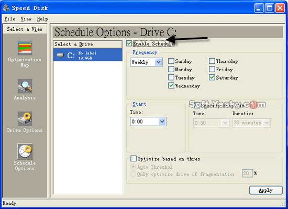Uncheck the Enable Schedule checkbox
The width and height of the screenshot is (288, 209).
129,43
